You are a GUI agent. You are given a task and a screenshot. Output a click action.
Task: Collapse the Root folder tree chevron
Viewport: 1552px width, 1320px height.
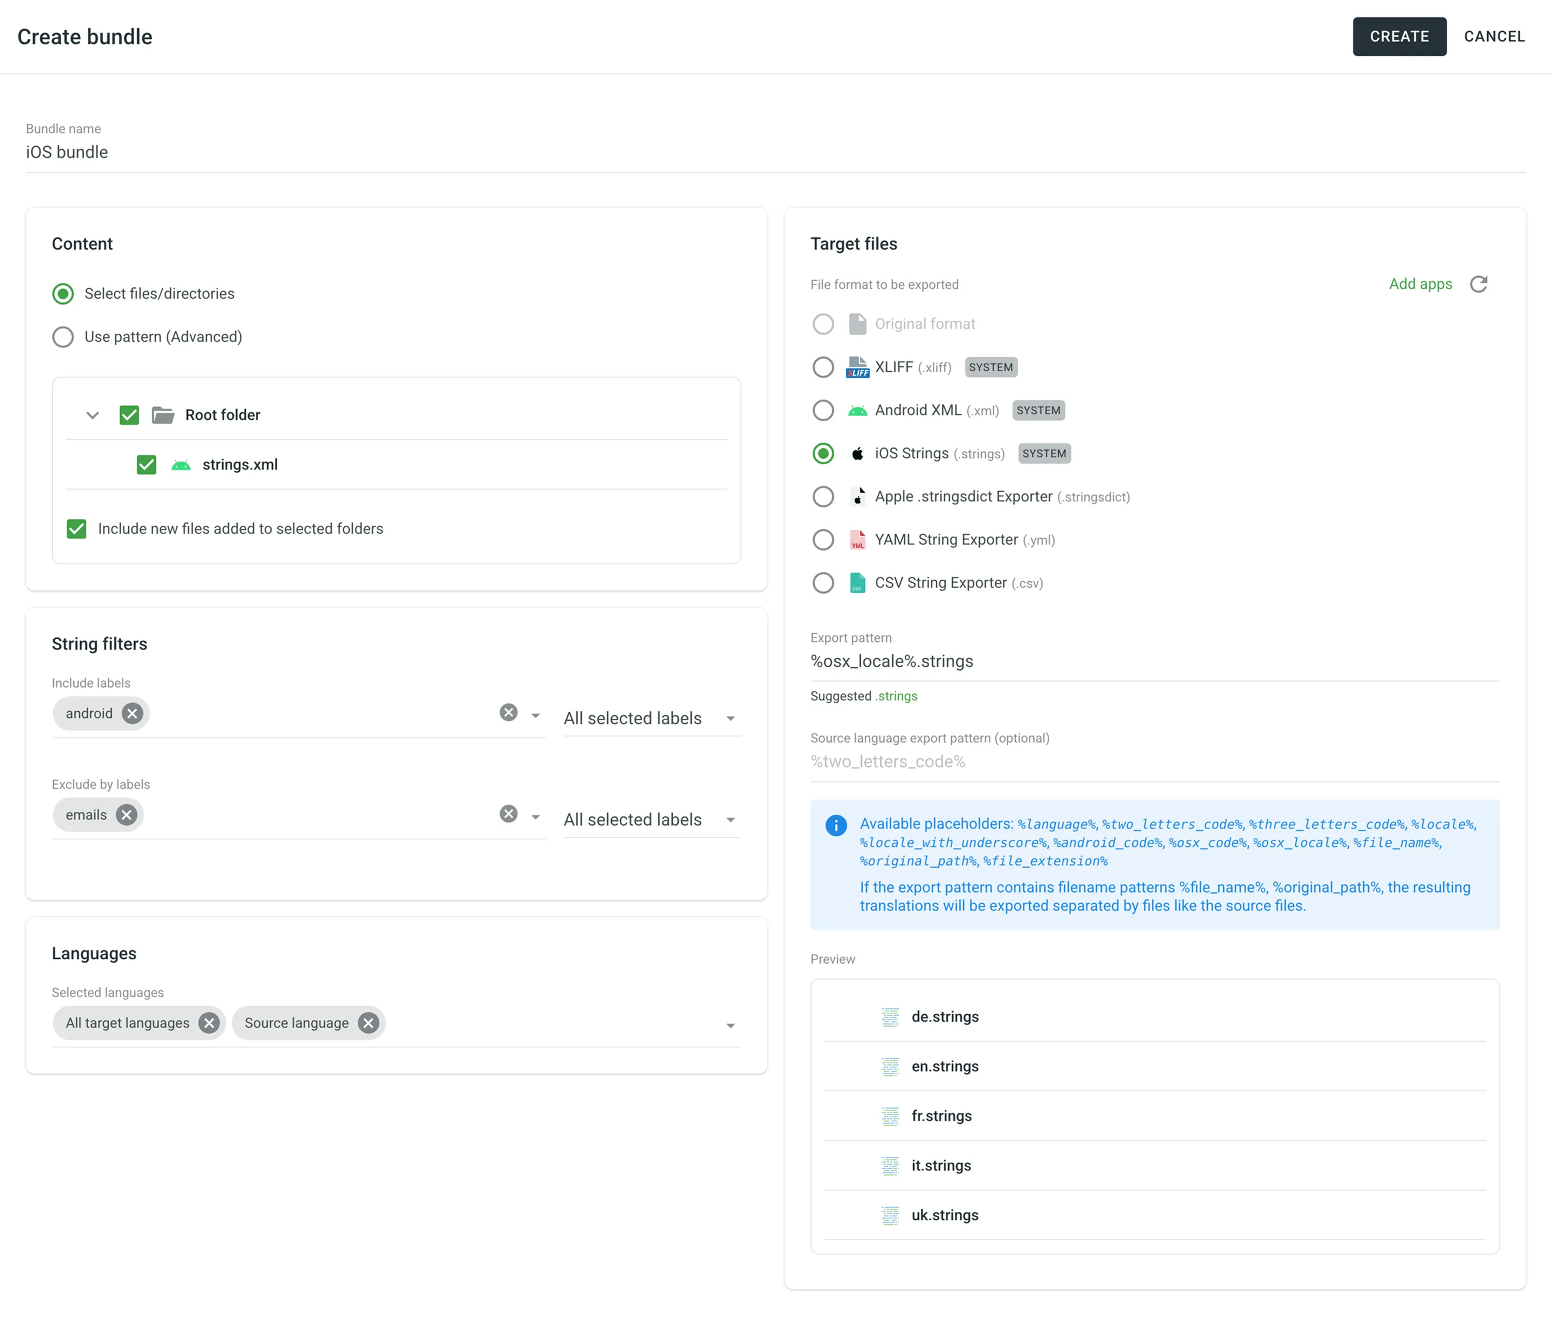(93, 415)
